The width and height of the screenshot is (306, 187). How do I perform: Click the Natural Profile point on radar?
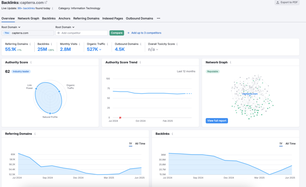click(x=50, y=113)
